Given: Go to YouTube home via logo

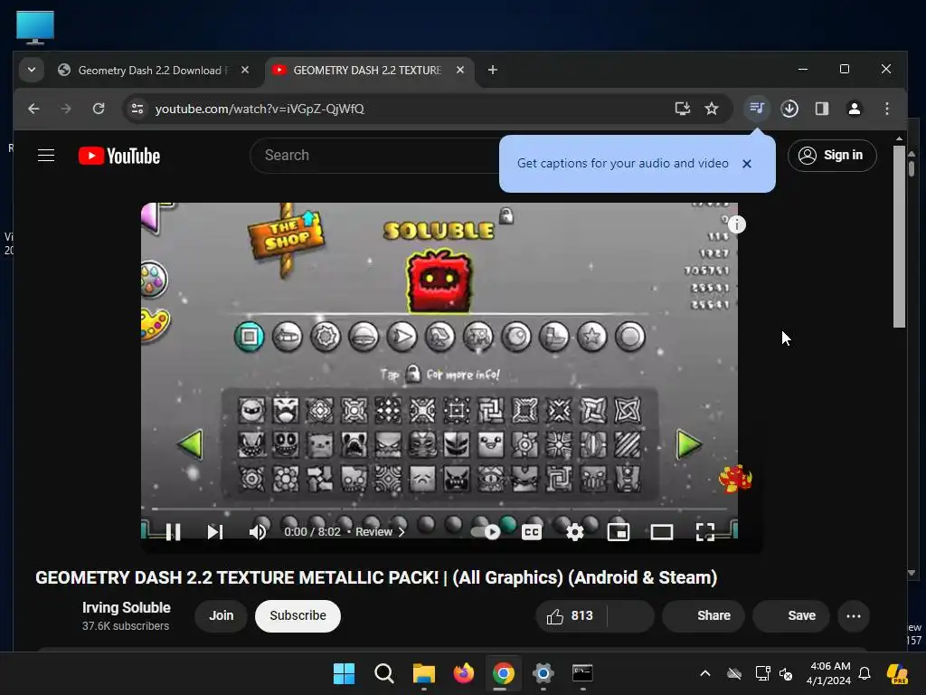Looking at the screenshot, I should 119,156.
